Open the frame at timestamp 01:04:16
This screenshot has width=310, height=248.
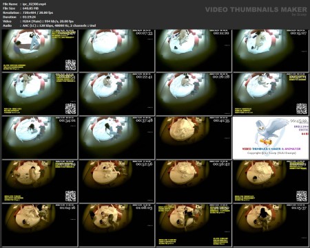tap(40, 225)
